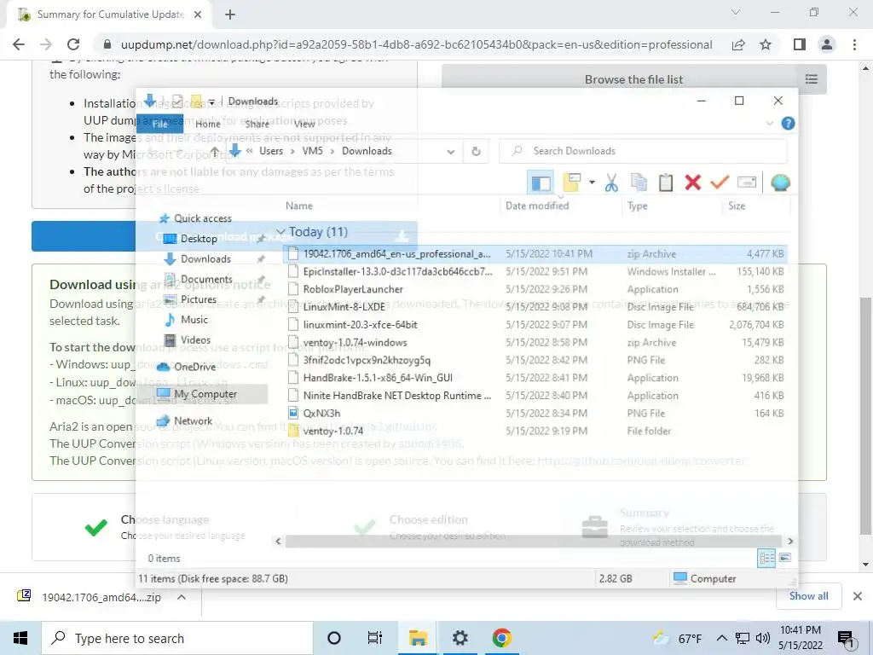Click the Chrome page vertical scrollbar
The image size is (873, 655).
click(x=865, y=415)
